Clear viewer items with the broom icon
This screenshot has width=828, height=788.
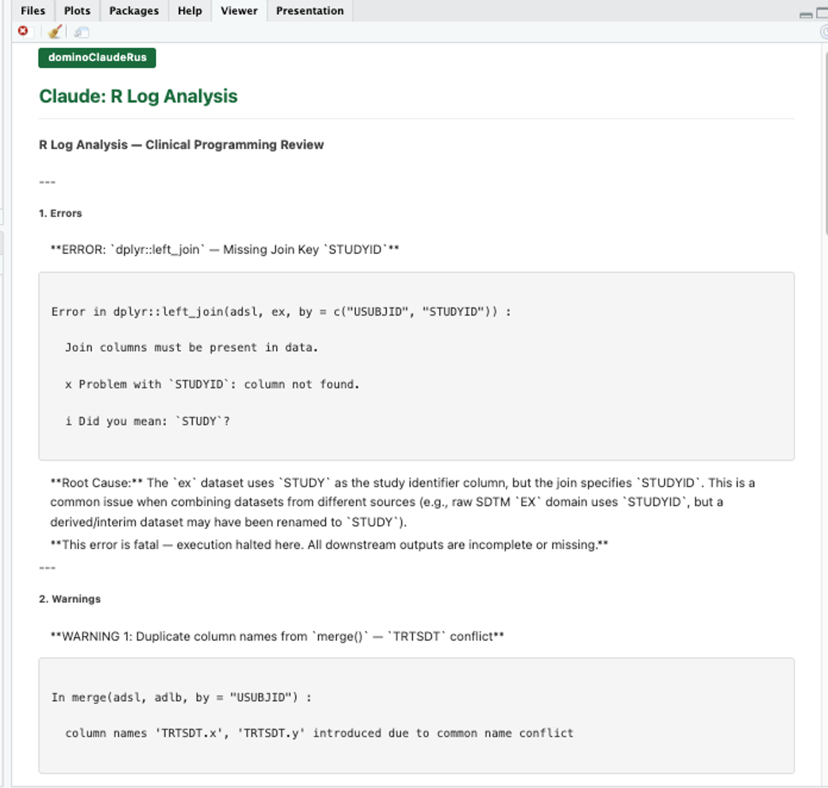tap(55, 32)
